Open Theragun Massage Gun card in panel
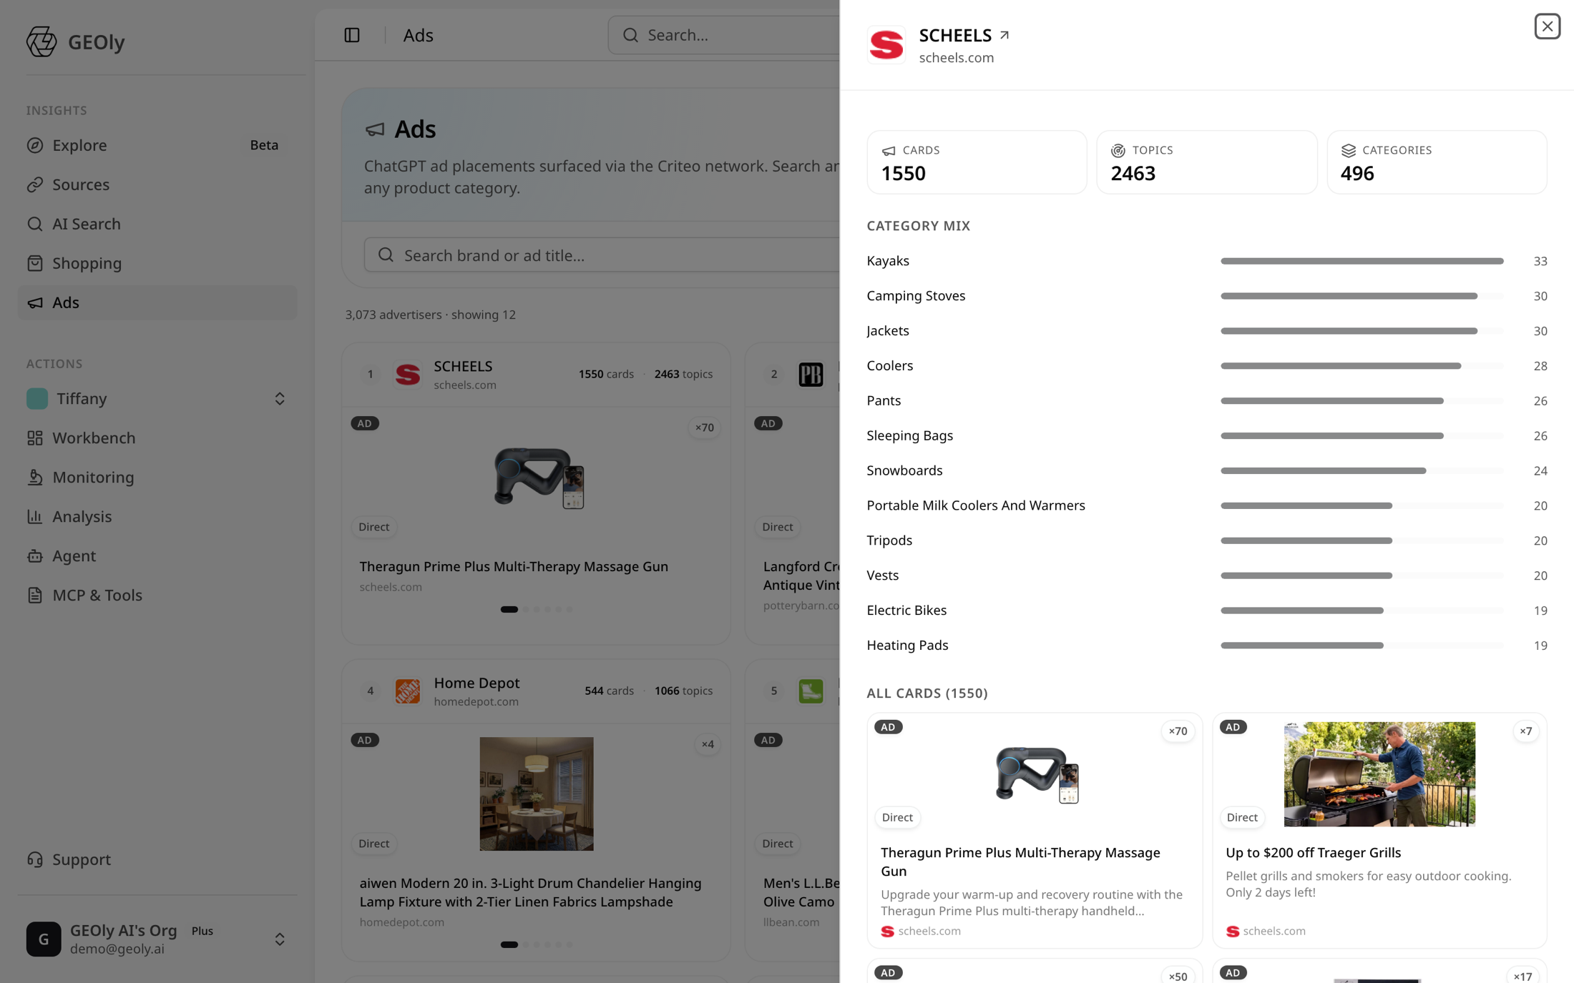Image resolution: width=1574 pixels, height=983 pixels. (1035, 830)
